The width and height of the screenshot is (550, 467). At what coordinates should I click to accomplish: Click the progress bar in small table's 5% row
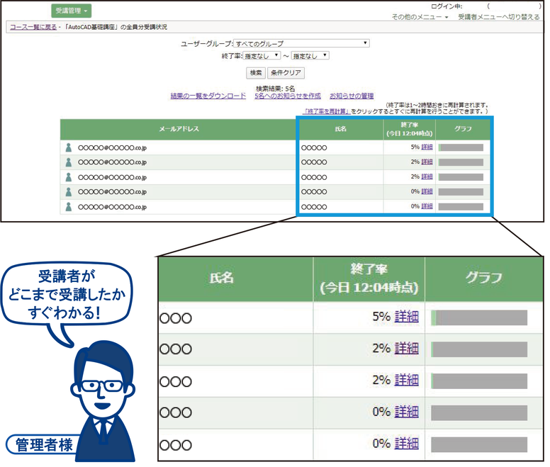point(461,147)
